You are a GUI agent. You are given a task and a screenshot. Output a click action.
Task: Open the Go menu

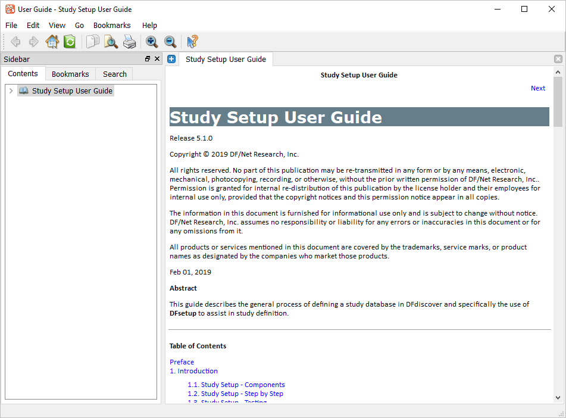click(79, 26)
